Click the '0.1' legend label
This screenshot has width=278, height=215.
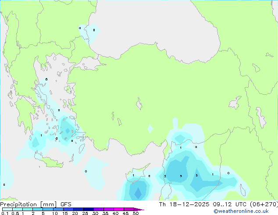(5, 213)
